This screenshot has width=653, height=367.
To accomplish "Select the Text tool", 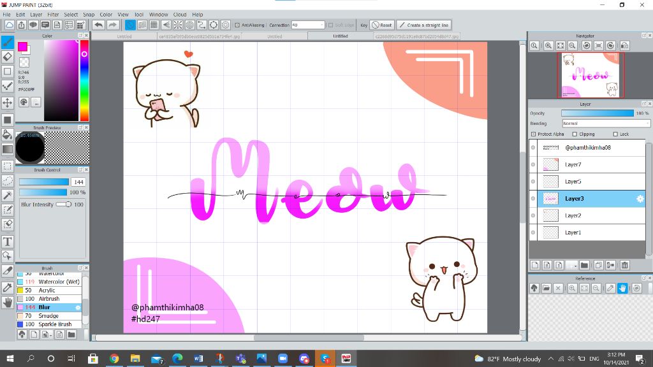I will click(x=8, y=241).
